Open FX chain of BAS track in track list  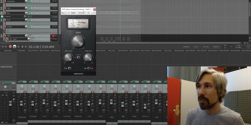[x=30, y=13]
